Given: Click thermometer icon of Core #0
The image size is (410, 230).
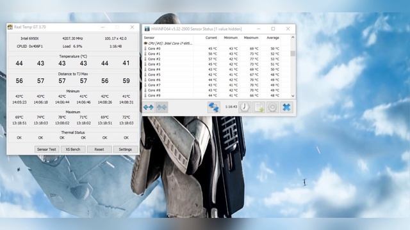Looking at the screenshot, I should (145, 49).
